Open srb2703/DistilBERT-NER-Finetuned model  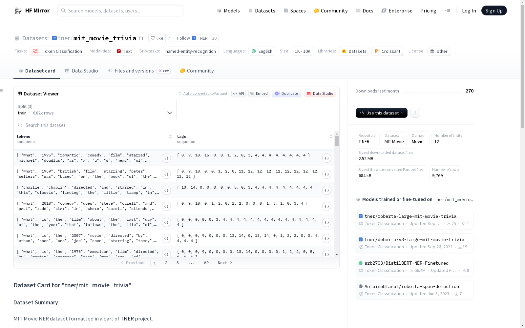coord(414,267)
